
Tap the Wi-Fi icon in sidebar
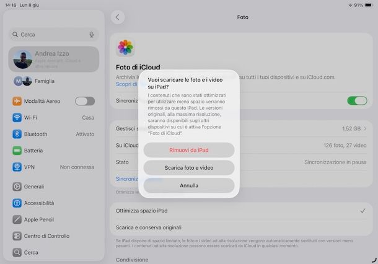(17, 118)
